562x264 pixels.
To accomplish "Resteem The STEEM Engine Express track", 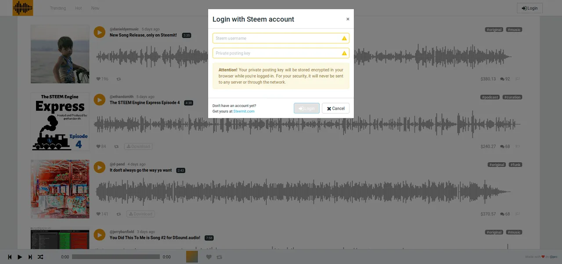I will (116, 146).
